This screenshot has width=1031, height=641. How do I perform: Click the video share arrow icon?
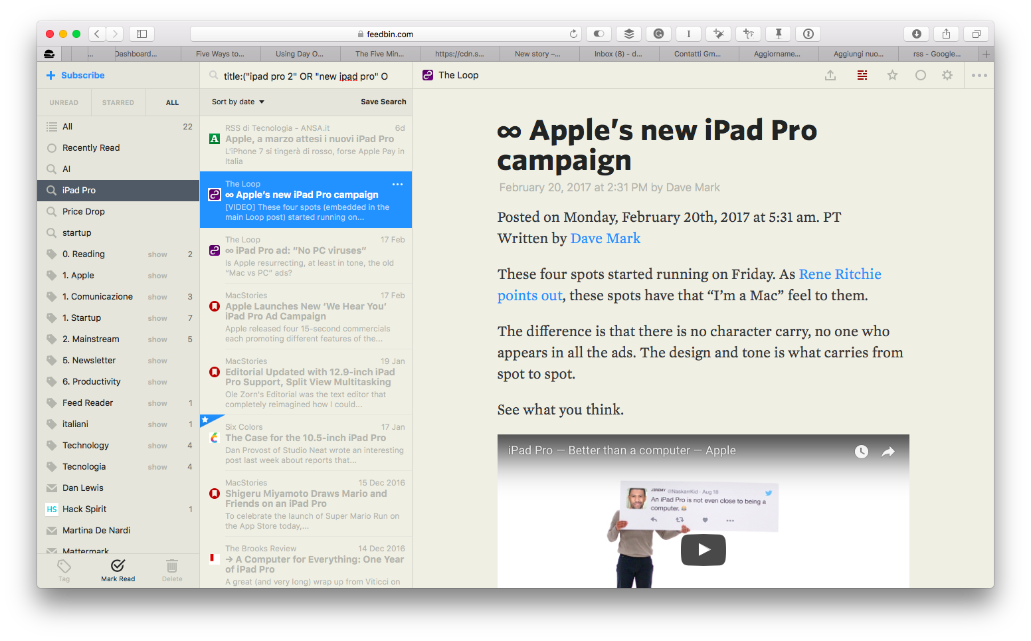[x=888, y=452]
